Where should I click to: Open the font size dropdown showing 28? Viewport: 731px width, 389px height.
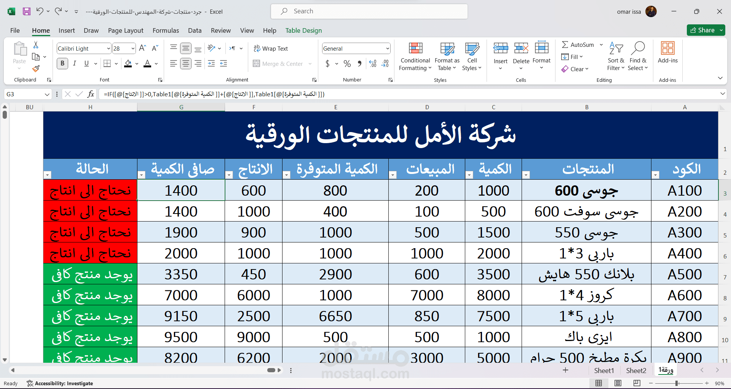tap(132, 48)
